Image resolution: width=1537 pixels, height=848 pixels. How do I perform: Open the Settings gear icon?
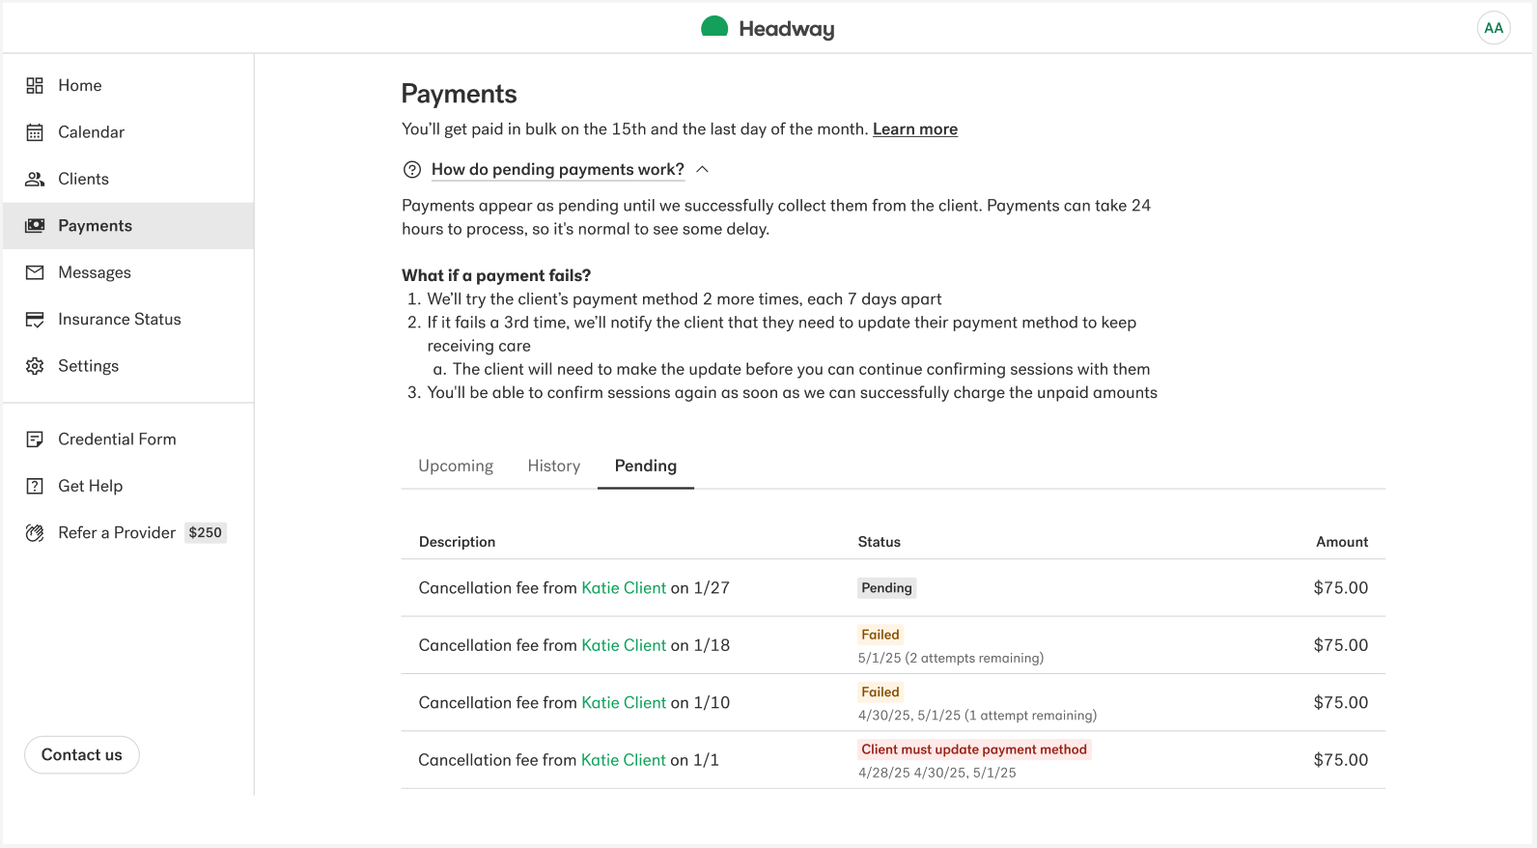[35, 366]
